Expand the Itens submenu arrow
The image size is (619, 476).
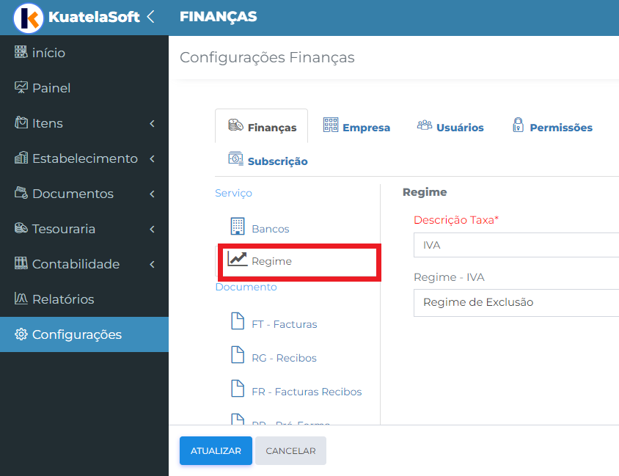153,123
